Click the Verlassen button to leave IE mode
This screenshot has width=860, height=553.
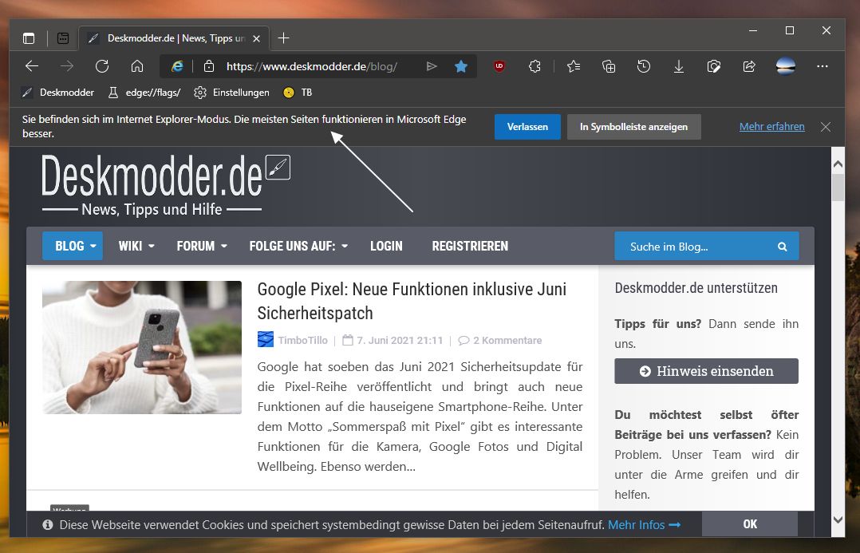pos(527,127)
